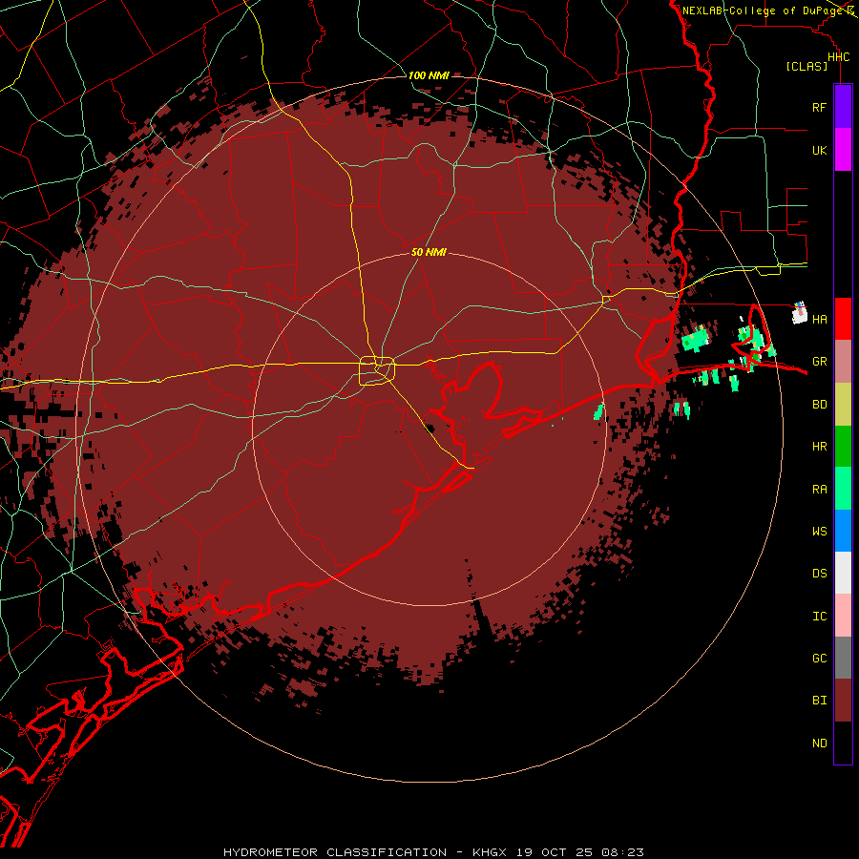Click the UK magenta legend swatch
859x859 pixels.
tap(843, 150)
